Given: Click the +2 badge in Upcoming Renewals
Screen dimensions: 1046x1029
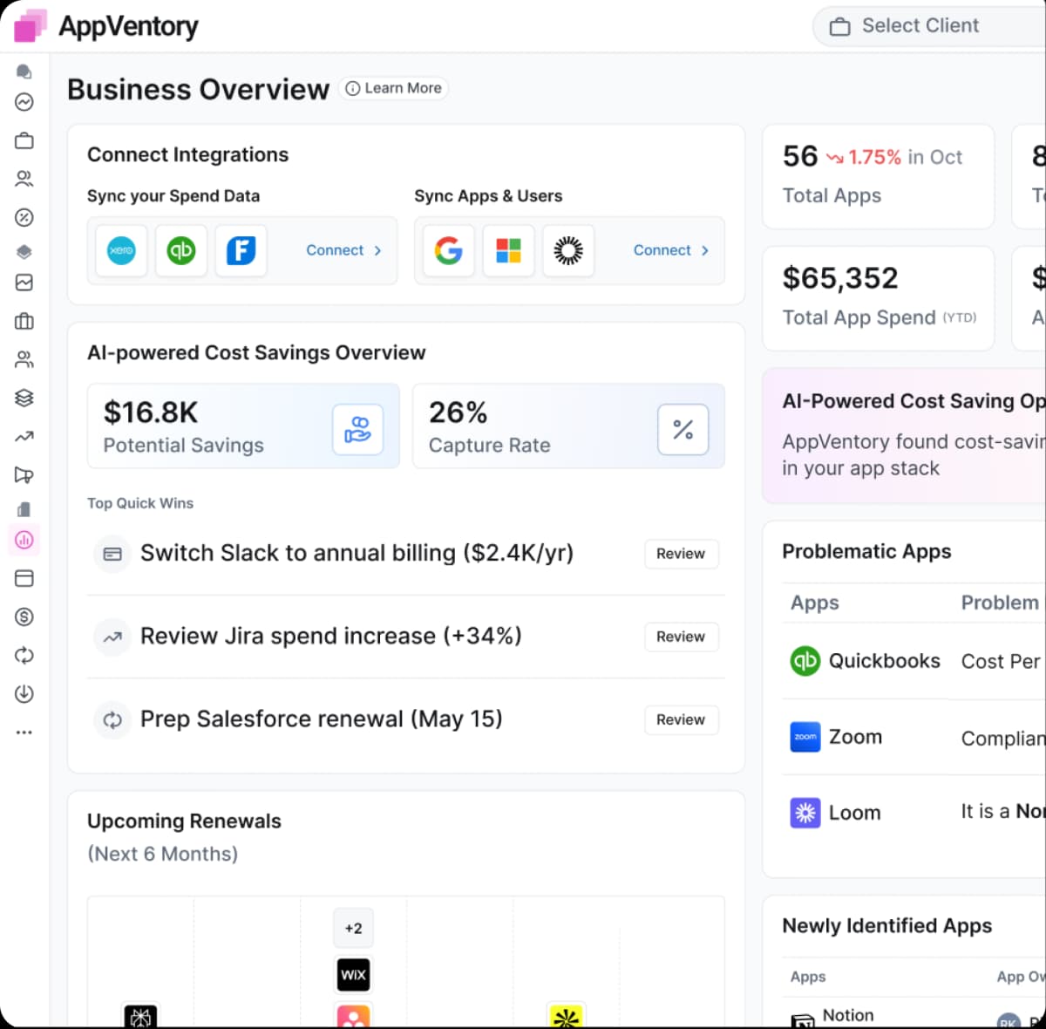Looking at the screenshot, I should [353, 928].
